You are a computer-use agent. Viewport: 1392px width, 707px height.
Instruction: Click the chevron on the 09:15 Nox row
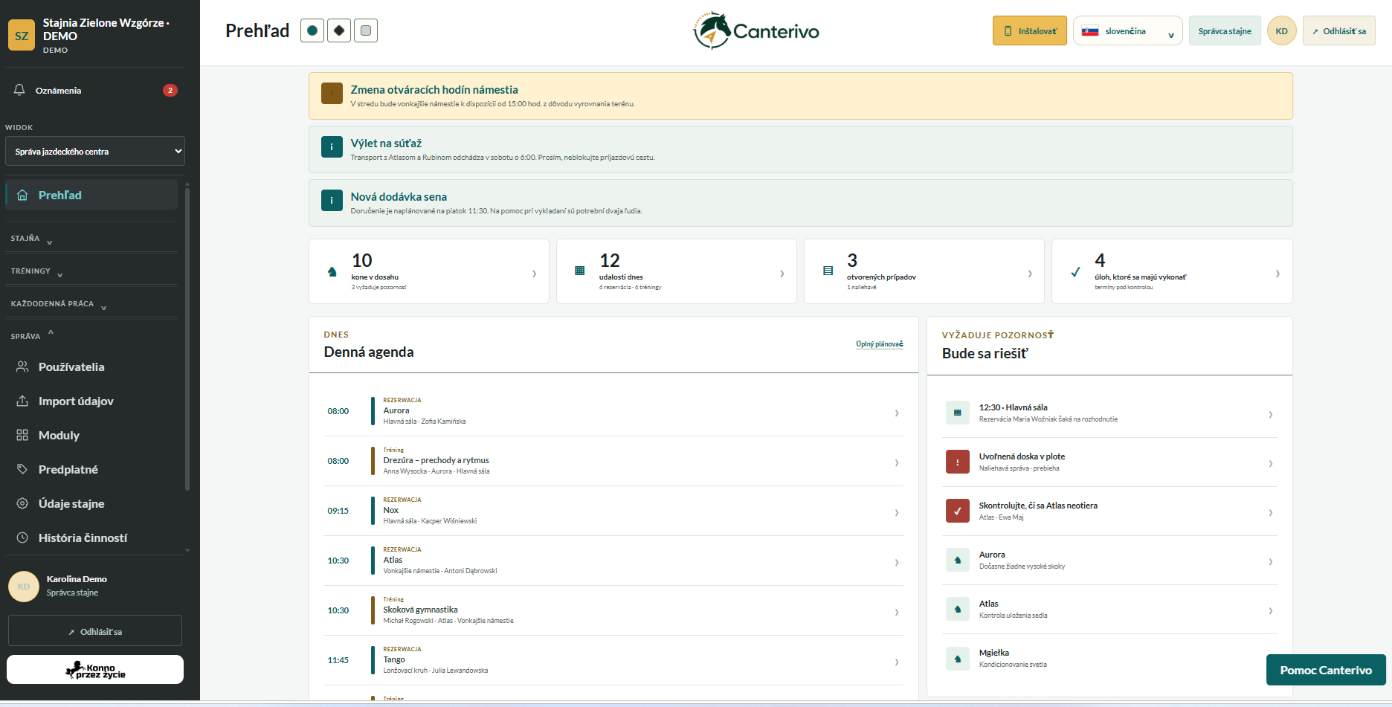(896, 512)
